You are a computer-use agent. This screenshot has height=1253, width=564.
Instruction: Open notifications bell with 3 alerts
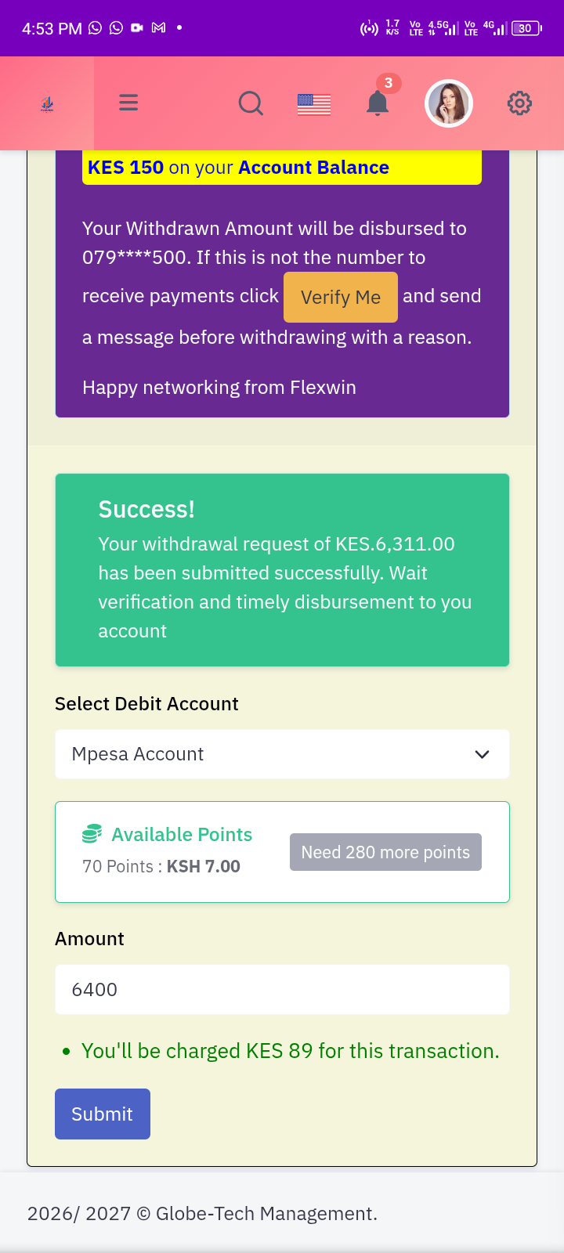(378, 103)
